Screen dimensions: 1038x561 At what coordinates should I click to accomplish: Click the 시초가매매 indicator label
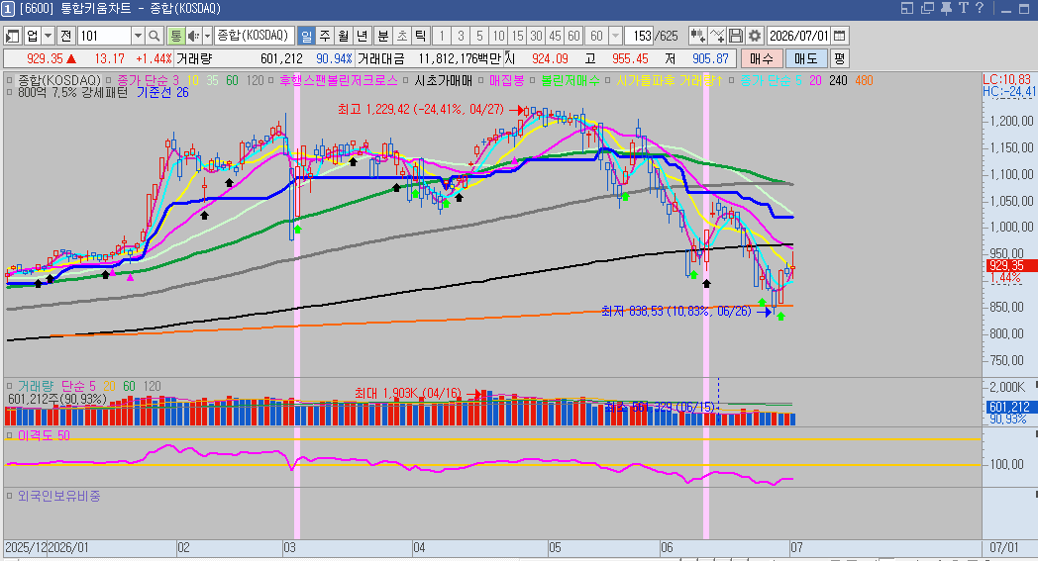click(x=444, y=81)
